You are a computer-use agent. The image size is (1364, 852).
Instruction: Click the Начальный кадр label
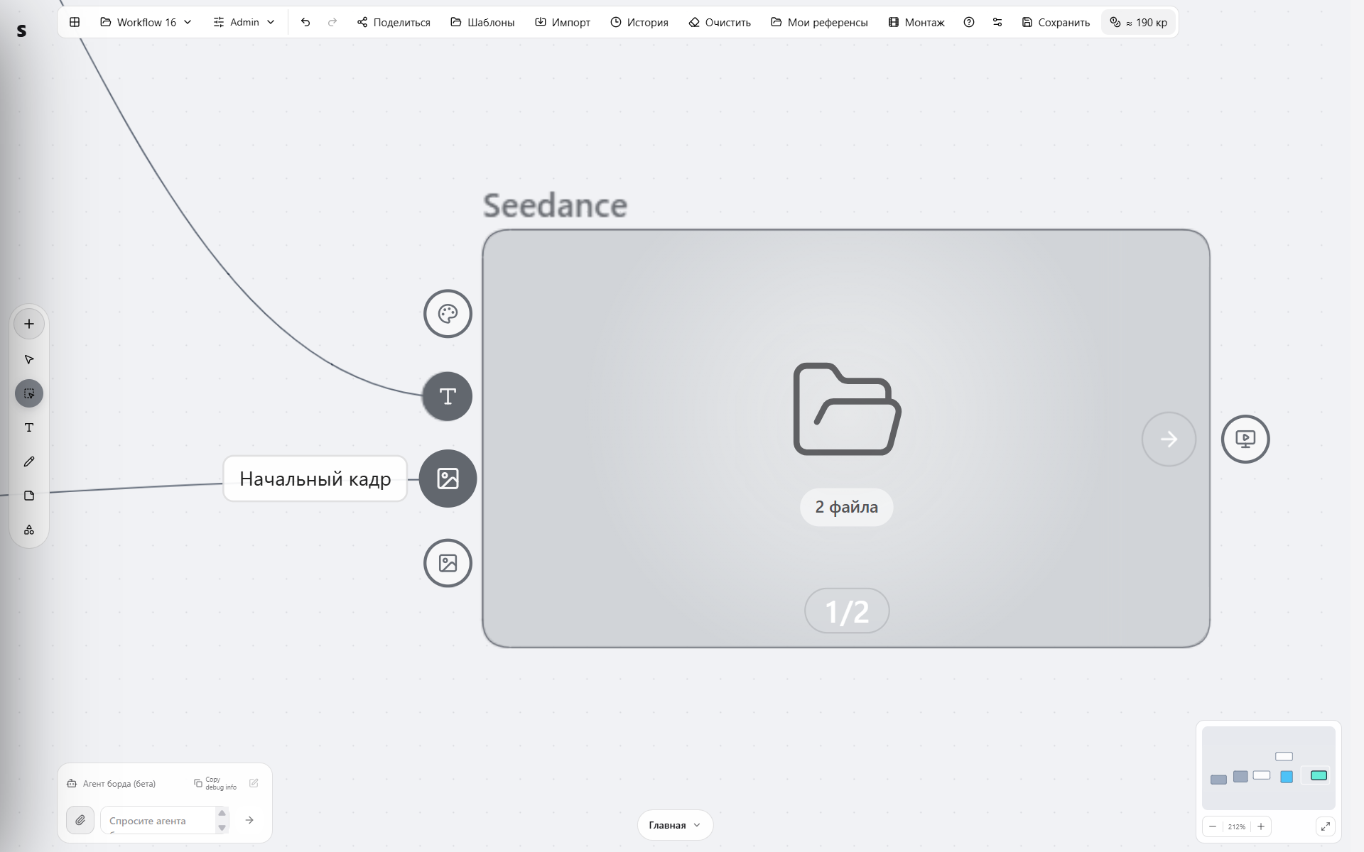coord(315,479)
